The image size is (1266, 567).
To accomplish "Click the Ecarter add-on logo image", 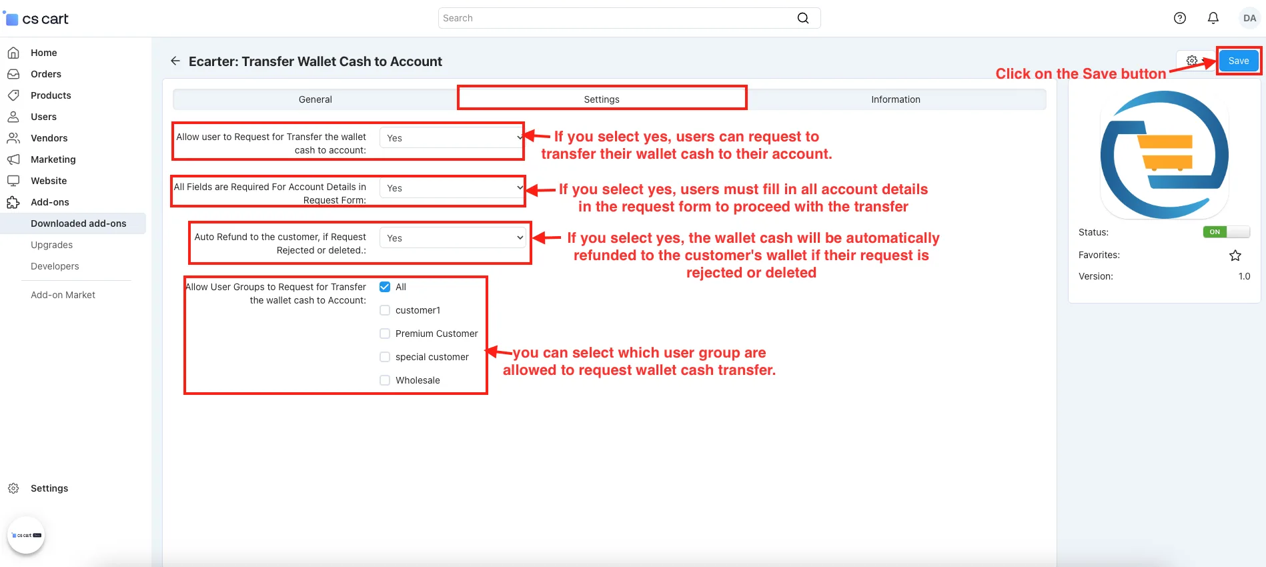I will pyautogui.click(x=1164, y=155).
